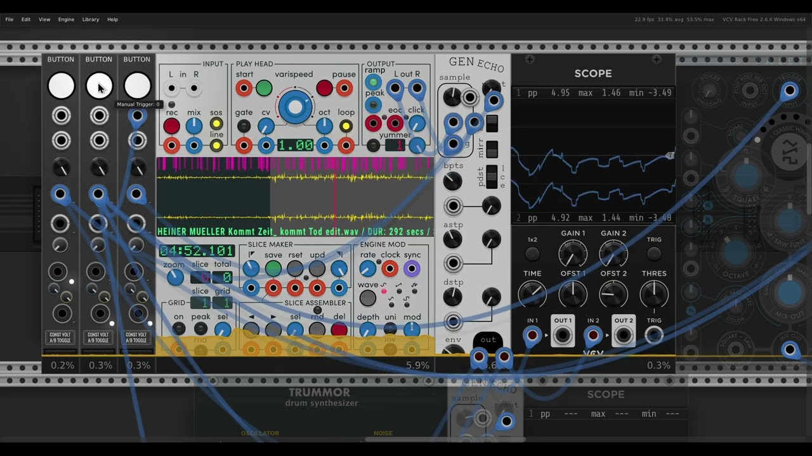
Task: Click the HEINER MUELLER wav filename text
Action: click(x=295, y=232)
